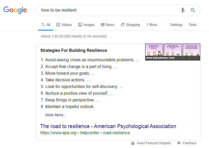
Task: Open the News tab
Action: [108, 25]
